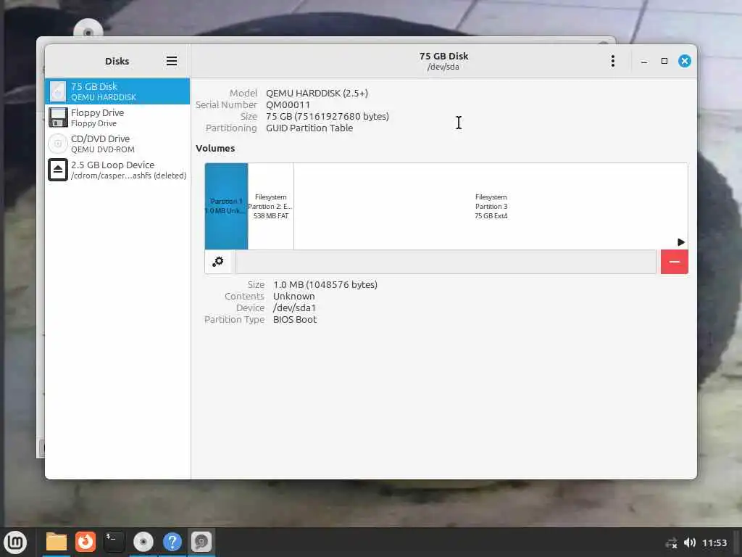Click the serial number QM00011
The height and width of the screenshot is (557, 742).
[288, 104]
